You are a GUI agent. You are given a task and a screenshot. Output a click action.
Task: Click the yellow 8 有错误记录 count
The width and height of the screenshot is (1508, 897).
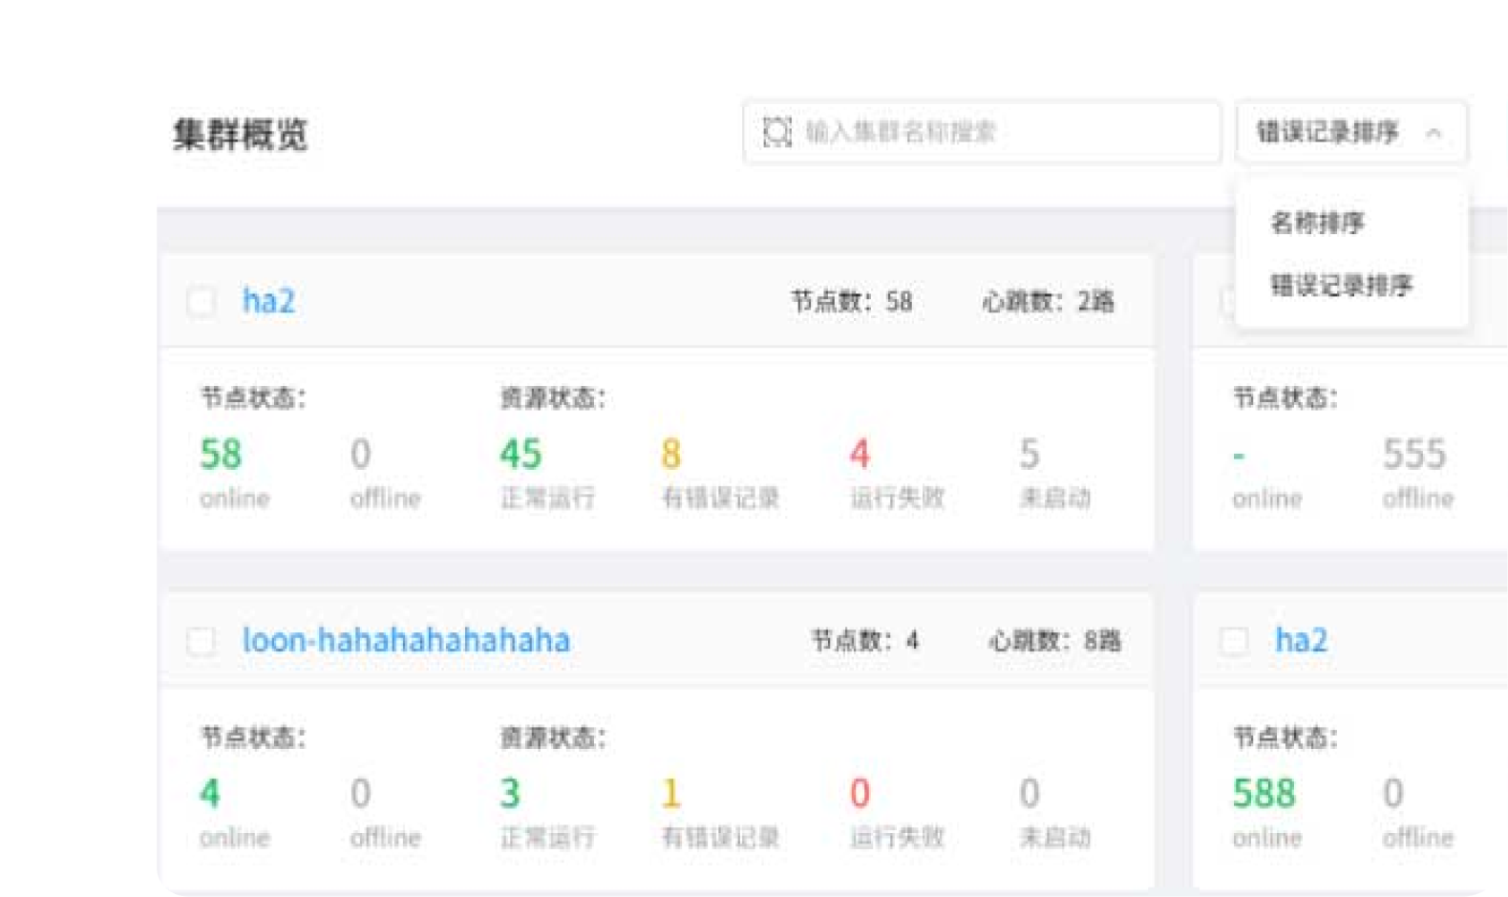(x=671, y=455)
